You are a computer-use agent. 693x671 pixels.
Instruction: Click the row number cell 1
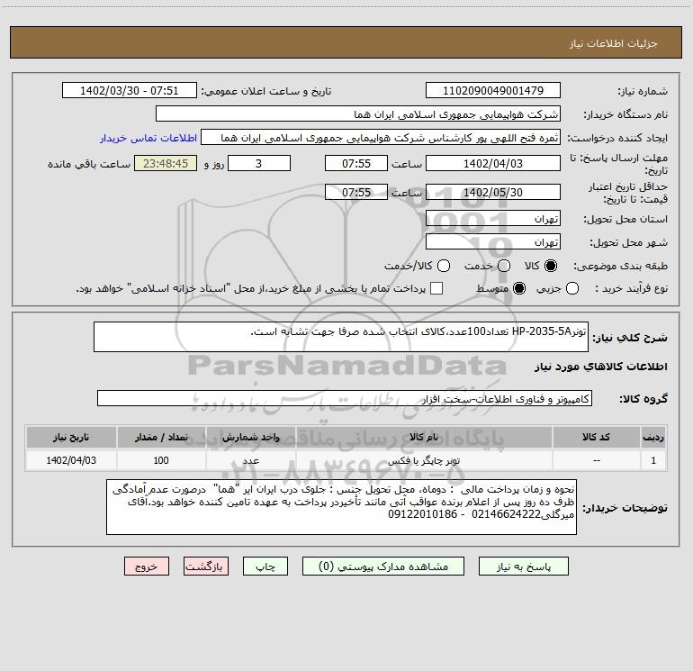click(x=653, y=460)
